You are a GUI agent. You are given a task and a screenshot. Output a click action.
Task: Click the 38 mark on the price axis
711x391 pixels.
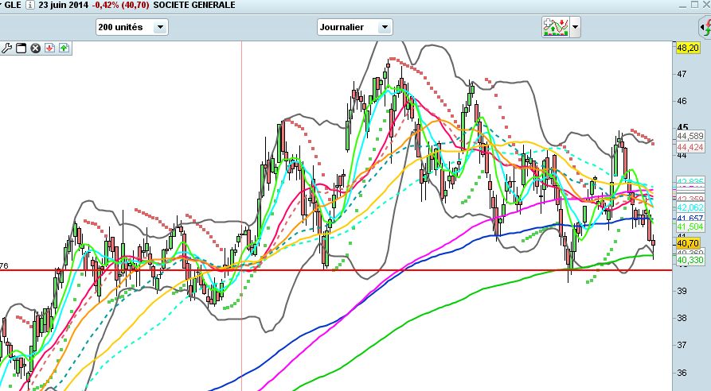coord(682,318)
